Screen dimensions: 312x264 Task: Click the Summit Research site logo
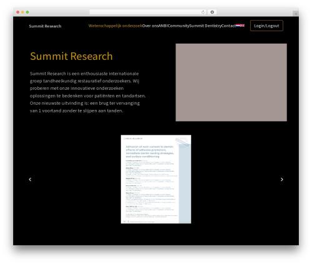45,26
